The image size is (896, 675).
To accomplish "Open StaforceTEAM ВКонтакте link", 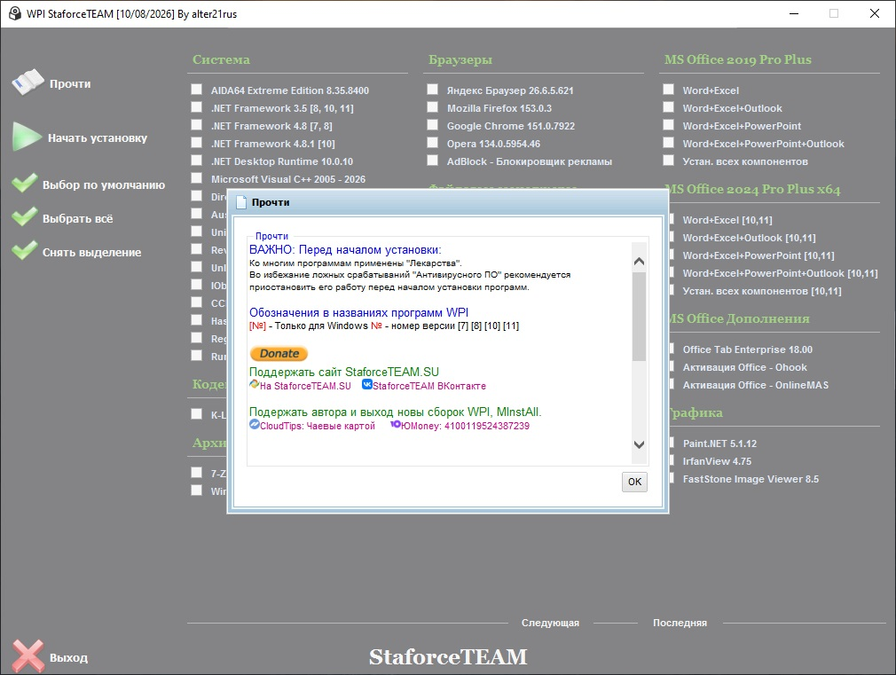I will pyautogui.click(x=429, y=386).
